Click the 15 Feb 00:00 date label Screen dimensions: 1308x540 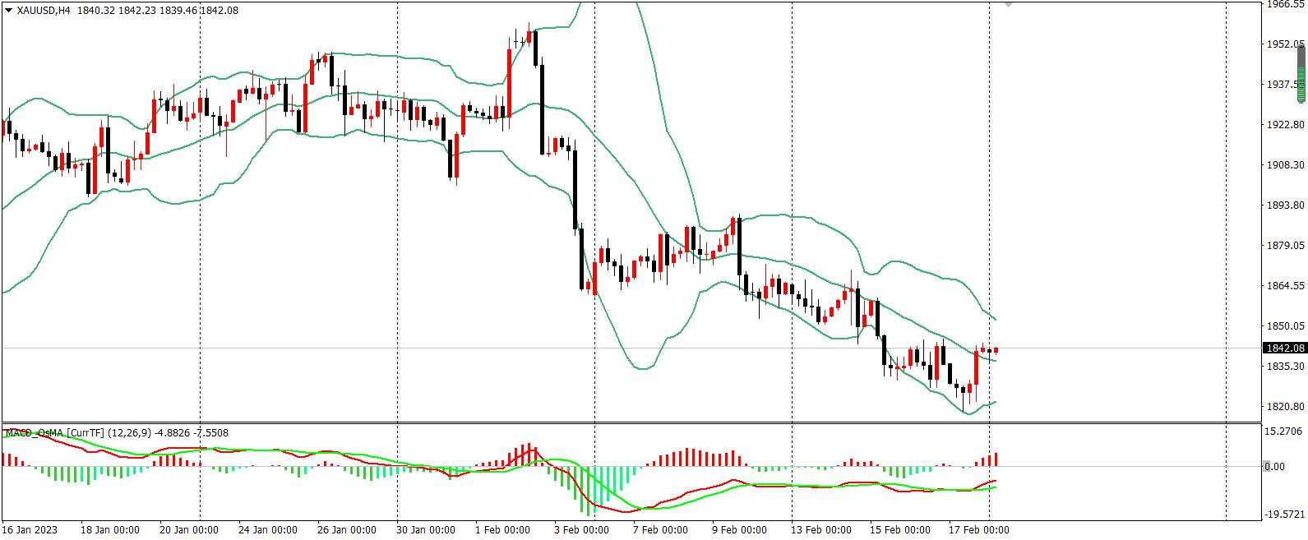900,530
